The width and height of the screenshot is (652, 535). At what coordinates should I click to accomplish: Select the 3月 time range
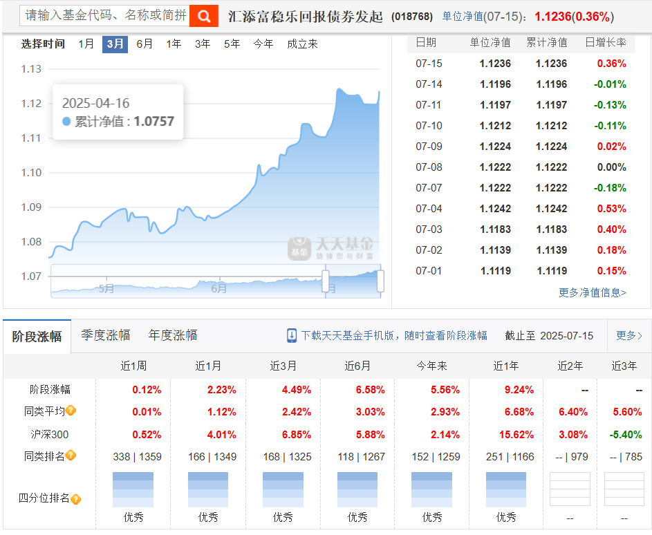click(x=115, y=44)
